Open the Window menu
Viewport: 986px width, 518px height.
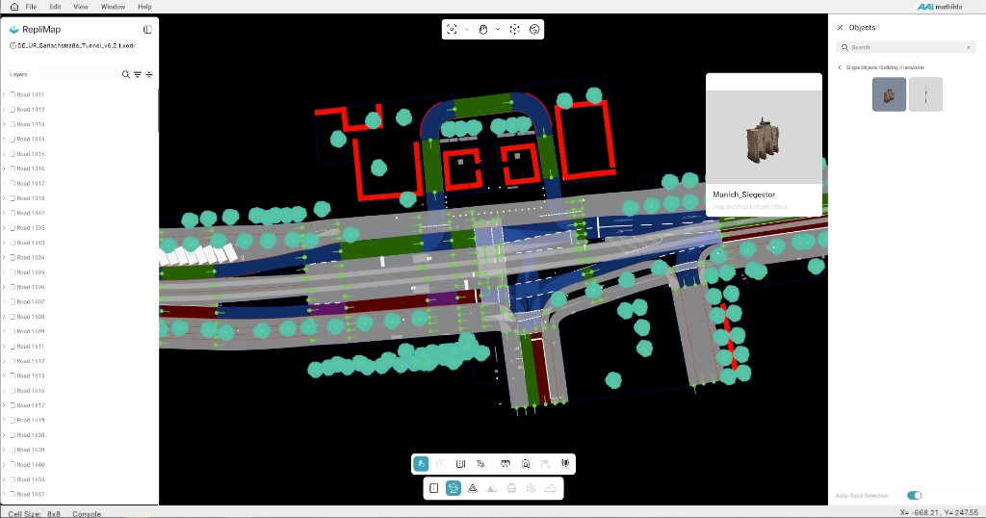point(113,7)
